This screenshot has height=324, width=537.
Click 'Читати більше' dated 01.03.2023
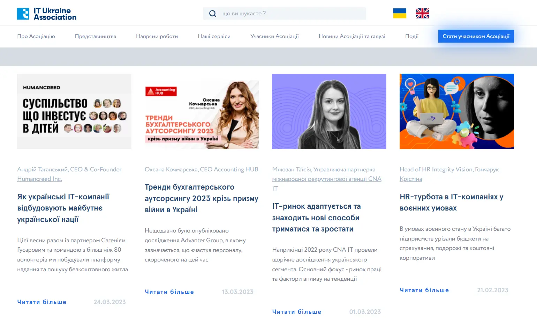click(x=297, y=312)
